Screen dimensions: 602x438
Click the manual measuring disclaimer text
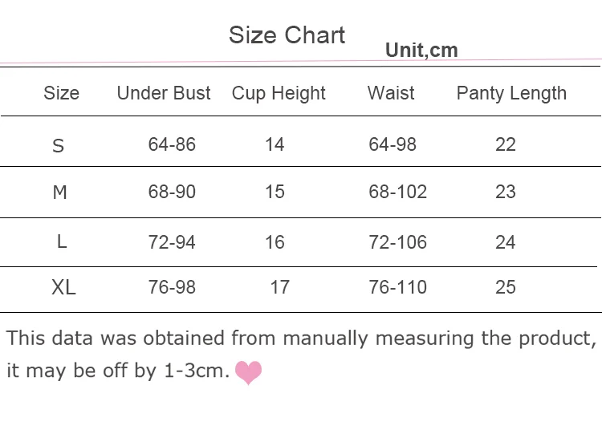point(301,355)
